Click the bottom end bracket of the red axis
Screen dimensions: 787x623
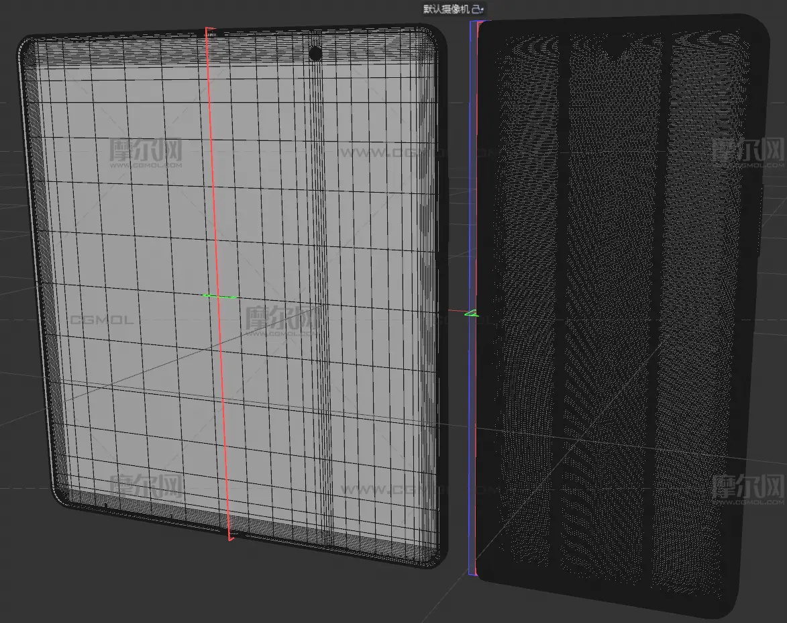pos(230,536)
